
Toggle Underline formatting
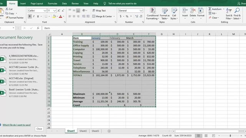[x=38, y=16]
